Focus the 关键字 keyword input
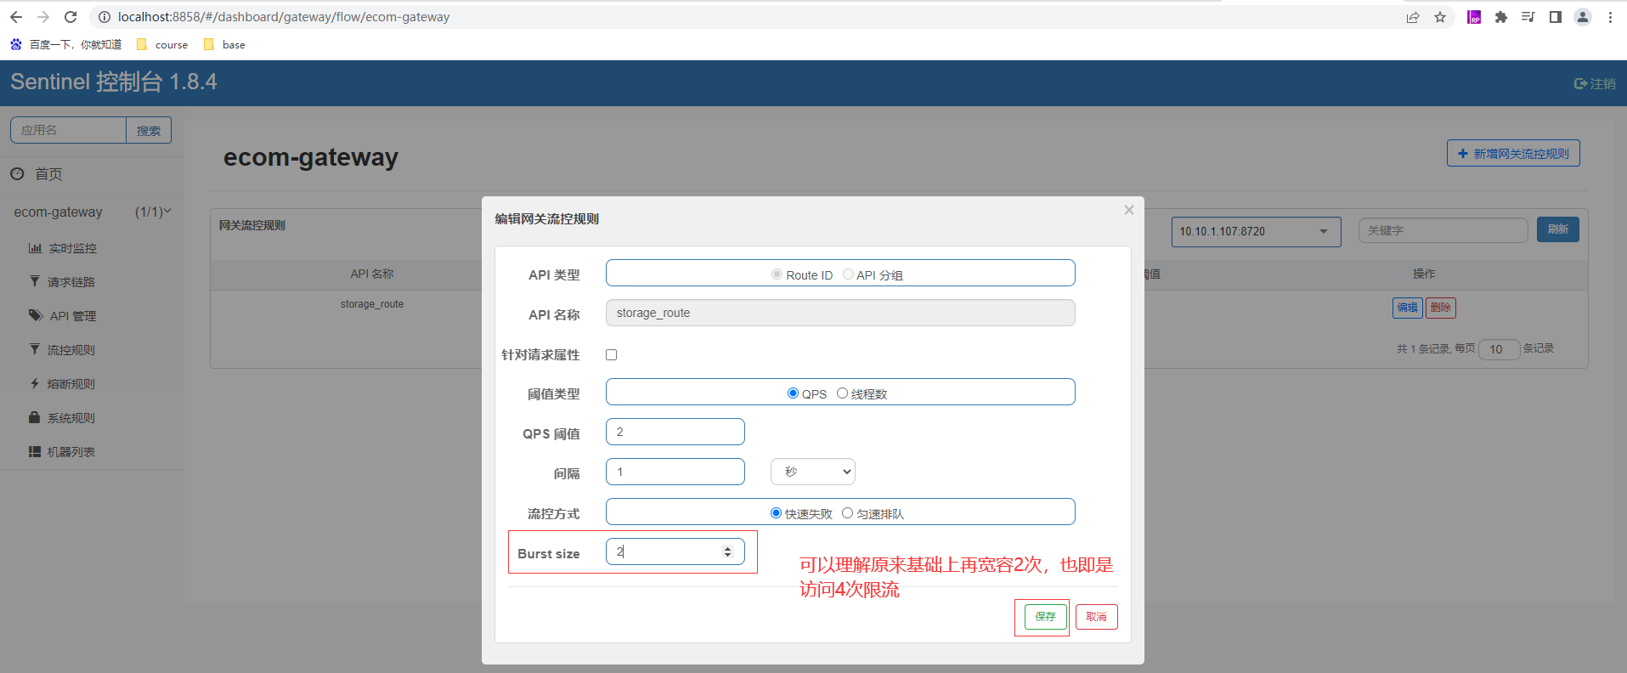This screenshot has width=1627, height=673. [x=1443, y=230]
